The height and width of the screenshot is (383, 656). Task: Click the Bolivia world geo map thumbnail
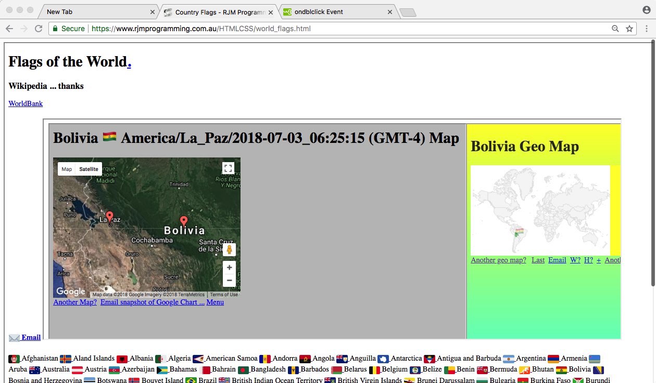click(x=540, y=210)
